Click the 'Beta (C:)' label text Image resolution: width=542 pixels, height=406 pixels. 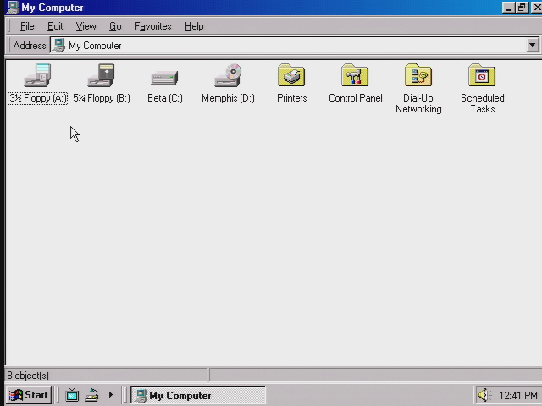[x=165, y=98]
